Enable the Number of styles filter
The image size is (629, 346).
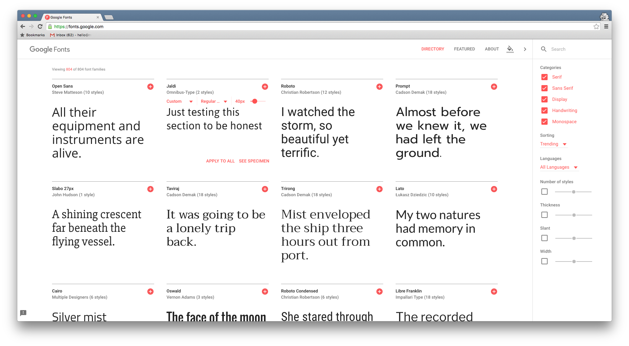pyautogui.click(x=544, y=192)
